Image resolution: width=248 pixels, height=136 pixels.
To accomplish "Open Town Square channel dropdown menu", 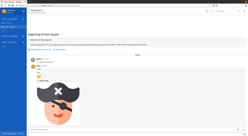I will tap(43, 10).
